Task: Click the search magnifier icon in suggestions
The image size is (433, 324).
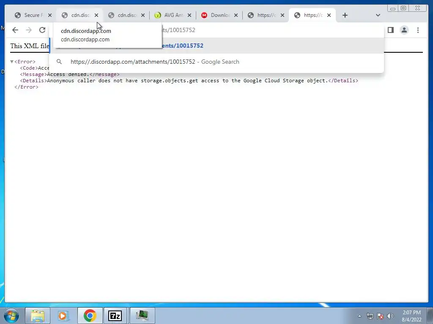Action: (x=59, y=62)
